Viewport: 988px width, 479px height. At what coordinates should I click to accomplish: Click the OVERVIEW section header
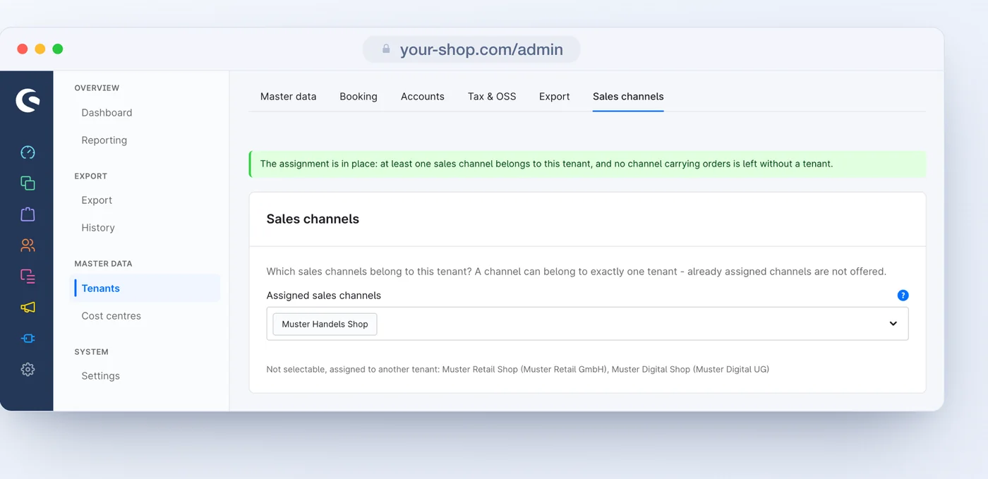tap(97, 88)
